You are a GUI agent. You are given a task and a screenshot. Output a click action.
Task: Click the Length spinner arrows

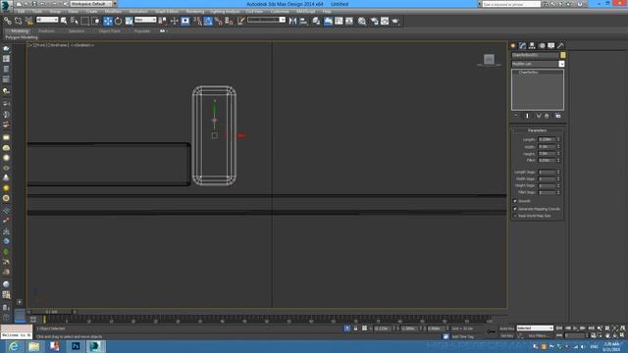pyautogui.click(x=558, y=139)
